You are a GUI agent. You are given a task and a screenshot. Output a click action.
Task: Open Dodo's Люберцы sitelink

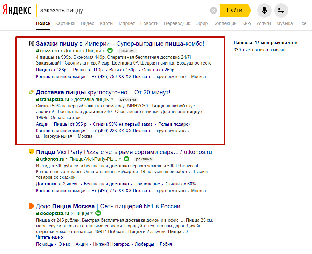[144, 244]
